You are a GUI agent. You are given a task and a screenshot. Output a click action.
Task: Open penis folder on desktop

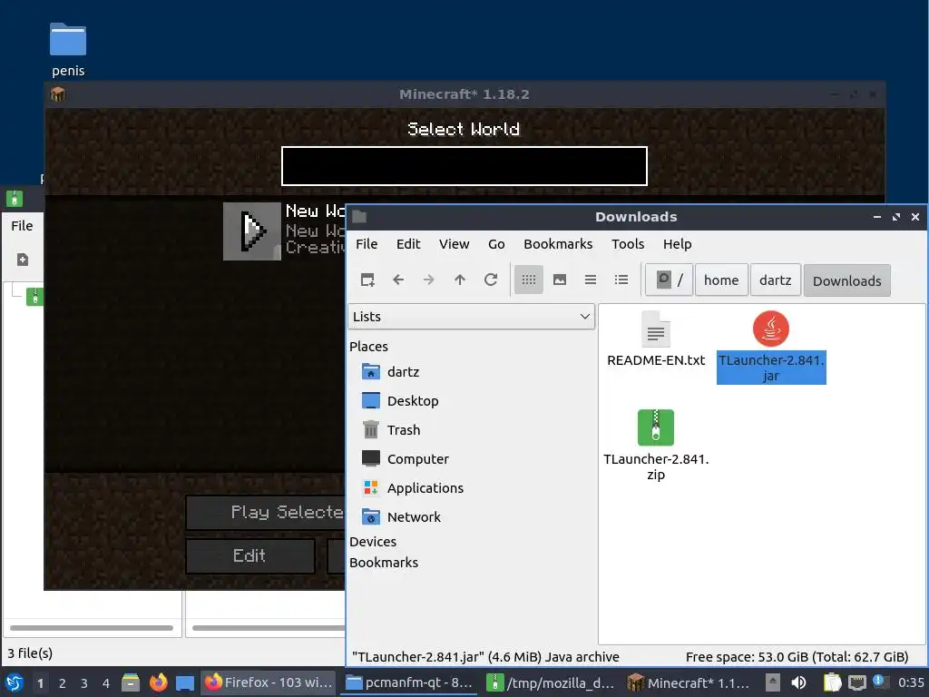[x=68, y=50]
